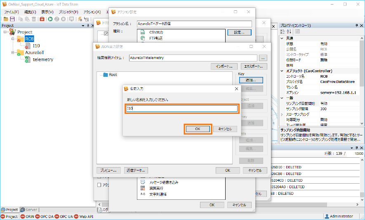
Task: Collapse the AzureIoT tree node
Action: pyautogui.click(x=13, y=52)
